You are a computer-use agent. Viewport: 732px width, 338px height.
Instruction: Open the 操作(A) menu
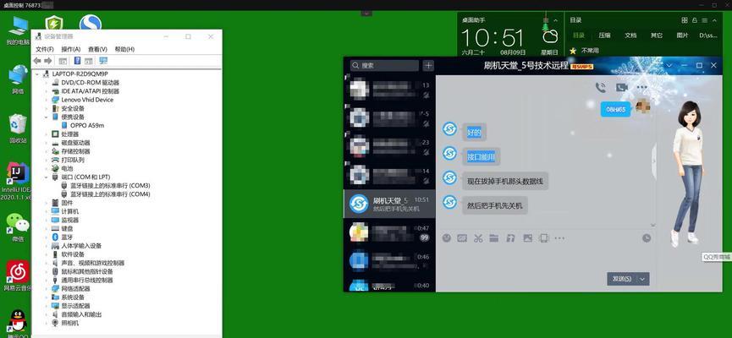[x=71, y=49]
